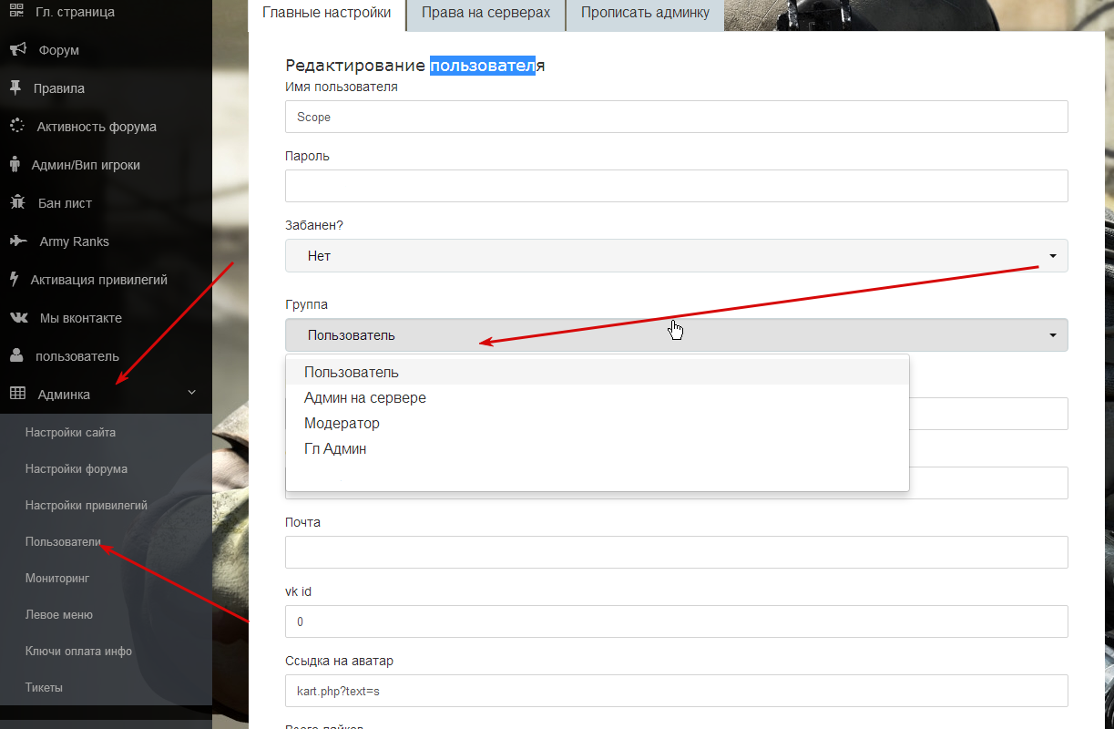Click the Забанен? dropdown arrow
Viewport: 1114px width, 729px height.
(x=1053, y=256)
